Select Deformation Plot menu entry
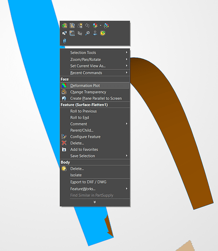The image size is (218, 251). tap(95, 85)
